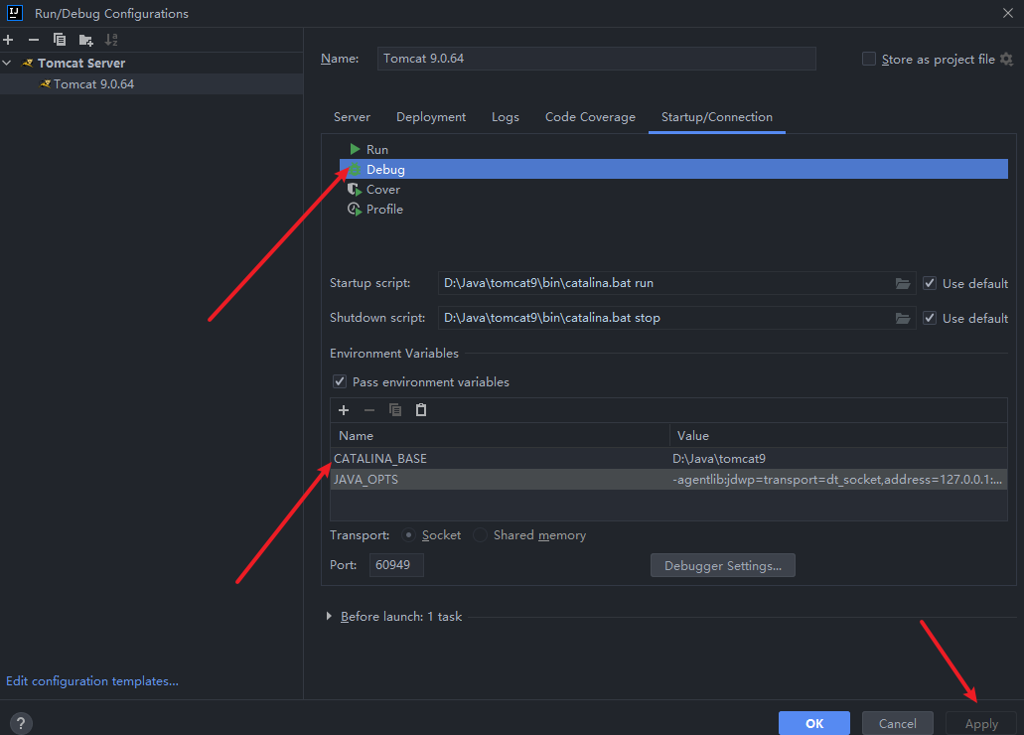The image size is (1024, 735).
Task: Browse for Startup script folder icon
Action: point(903,283)
